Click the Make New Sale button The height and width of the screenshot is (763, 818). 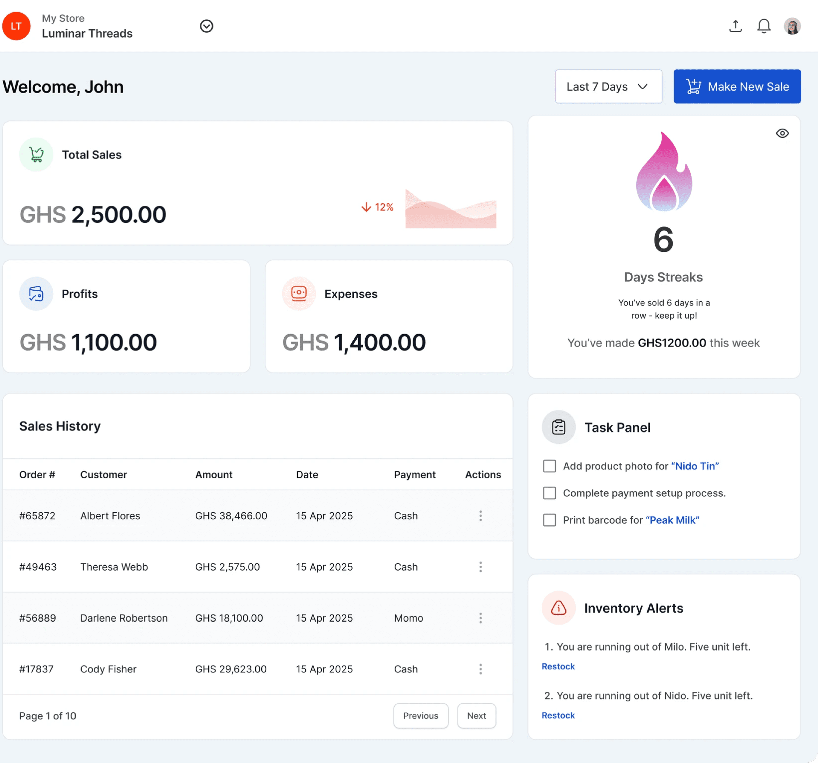[737, 86]
